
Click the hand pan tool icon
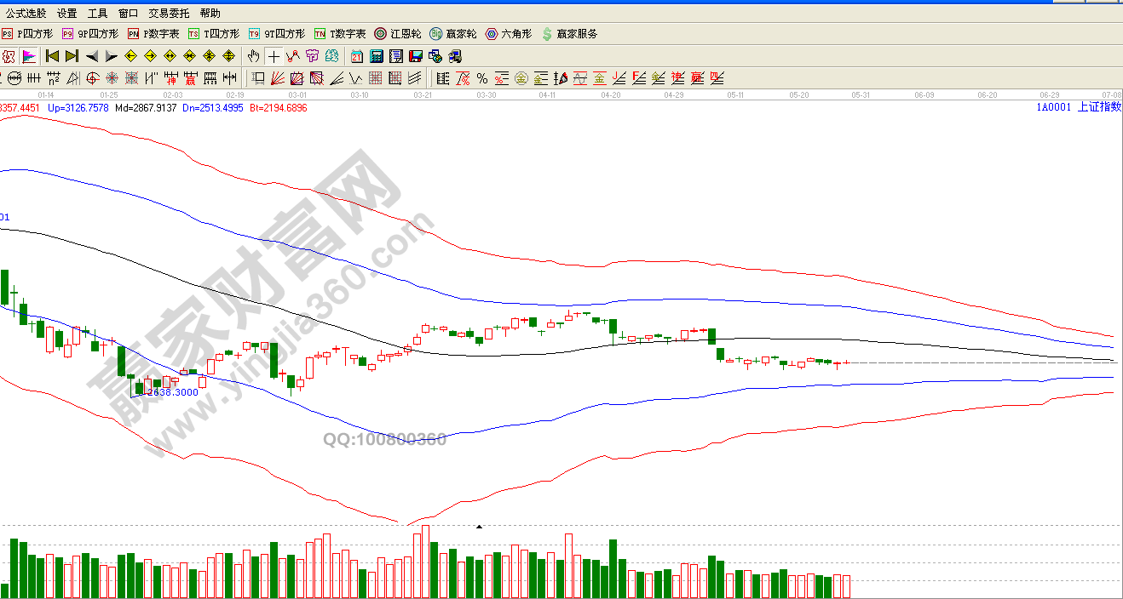253,57
